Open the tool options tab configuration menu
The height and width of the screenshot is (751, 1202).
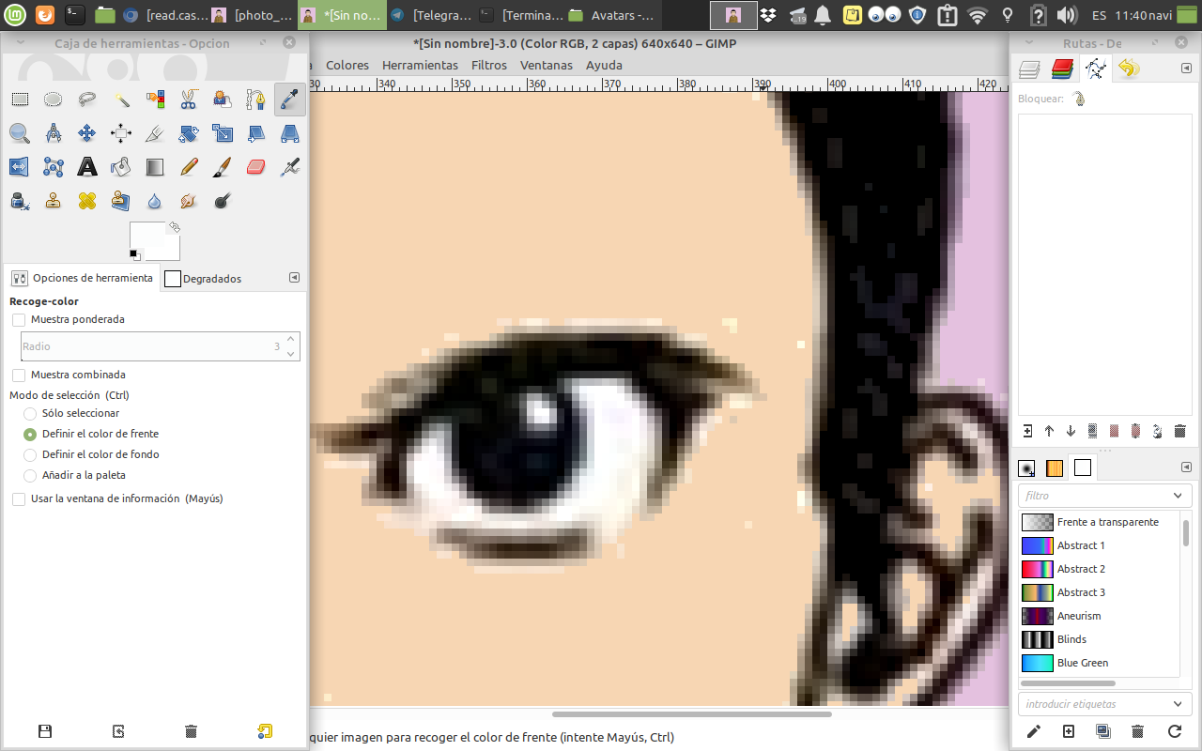(x=294, y=278)
